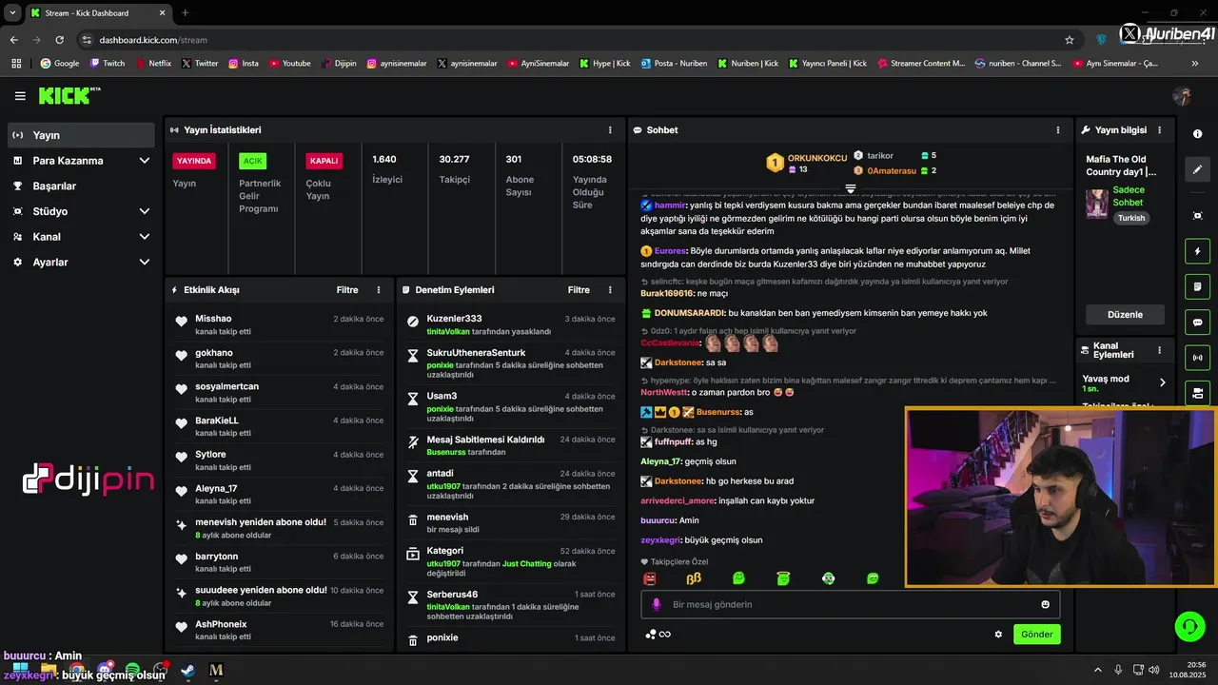This screenshot has width=1218, height=685.
Task: Insert the green halo angel emote
Action: [x=783, y=578]
